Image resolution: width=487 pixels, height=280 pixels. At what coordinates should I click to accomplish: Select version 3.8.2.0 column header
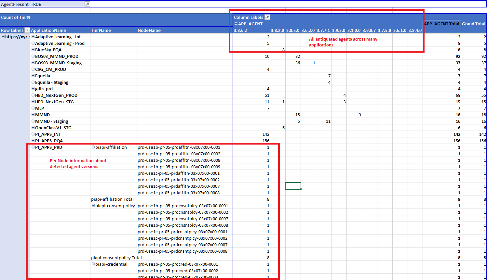point(277,30)
